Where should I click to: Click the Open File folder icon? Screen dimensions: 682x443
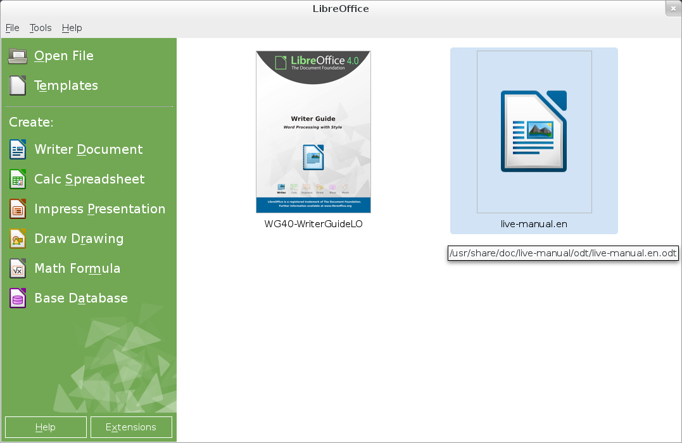[18, 56]
